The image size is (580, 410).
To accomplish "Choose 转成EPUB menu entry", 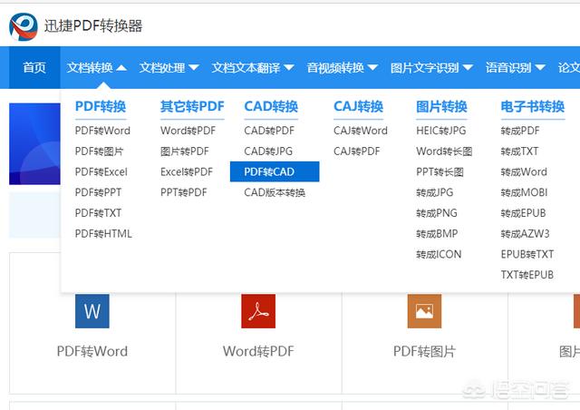I will (x=523, y=213).
